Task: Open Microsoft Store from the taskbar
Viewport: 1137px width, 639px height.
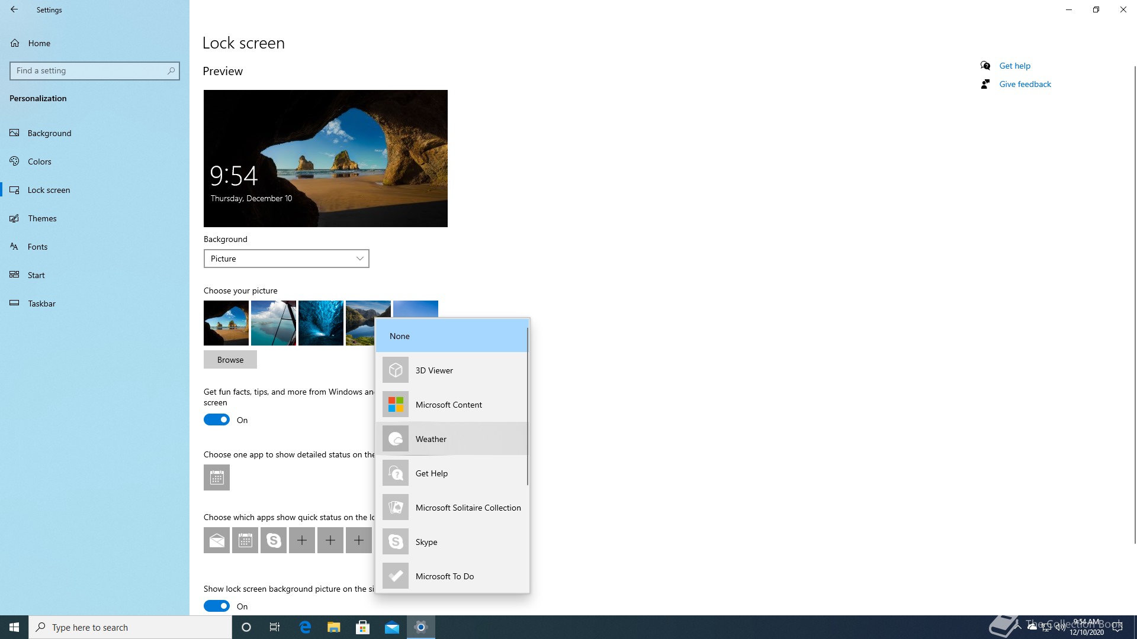Action: [362, 627]
